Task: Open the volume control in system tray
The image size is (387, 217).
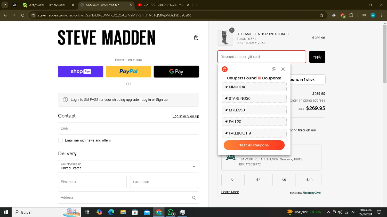Action: [340, 212]
